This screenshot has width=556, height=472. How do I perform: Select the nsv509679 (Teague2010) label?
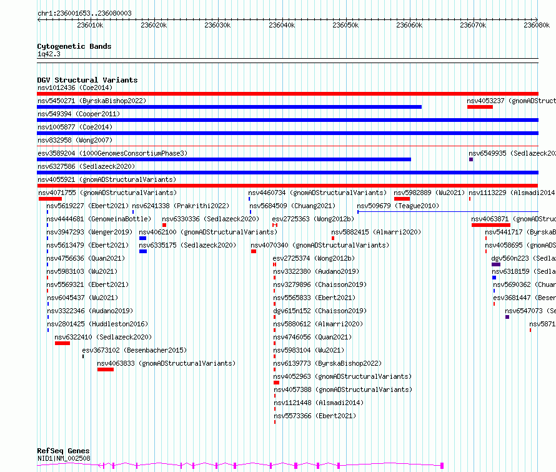point(398,206)
